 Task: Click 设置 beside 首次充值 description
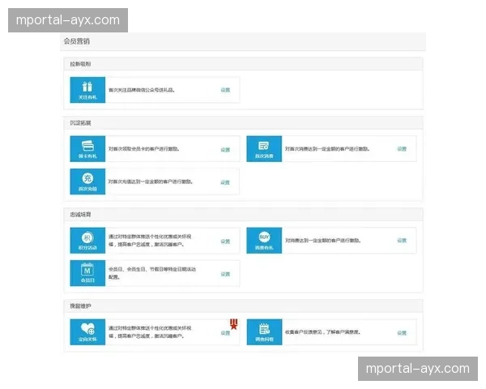tap(225, 182)
